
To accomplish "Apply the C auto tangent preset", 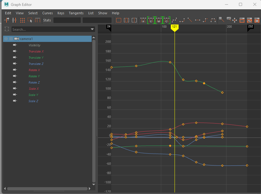I will coord(167,20).
